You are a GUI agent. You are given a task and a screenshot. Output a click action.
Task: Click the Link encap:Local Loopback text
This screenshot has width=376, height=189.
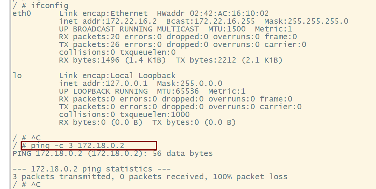[117, 76]
